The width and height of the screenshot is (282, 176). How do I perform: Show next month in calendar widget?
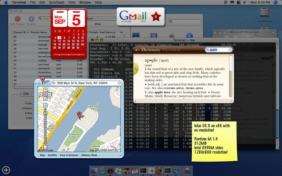tap(78, 55)
